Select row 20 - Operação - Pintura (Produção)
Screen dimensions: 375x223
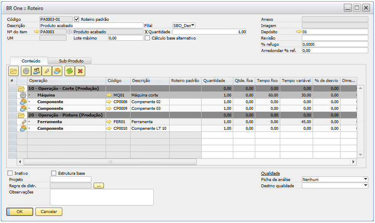click(x=183, y=115)
